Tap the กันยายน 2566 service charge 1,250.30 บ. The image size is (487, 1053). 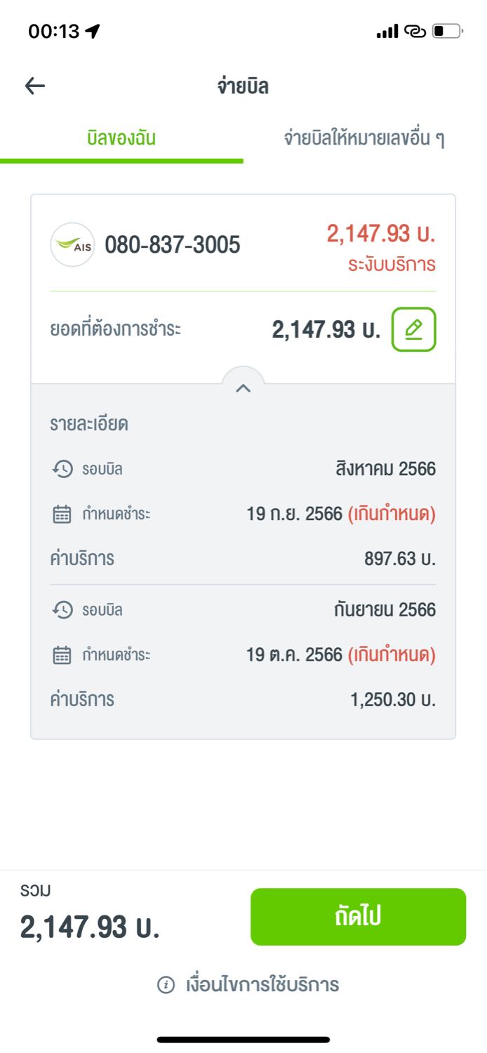[393, 700]
